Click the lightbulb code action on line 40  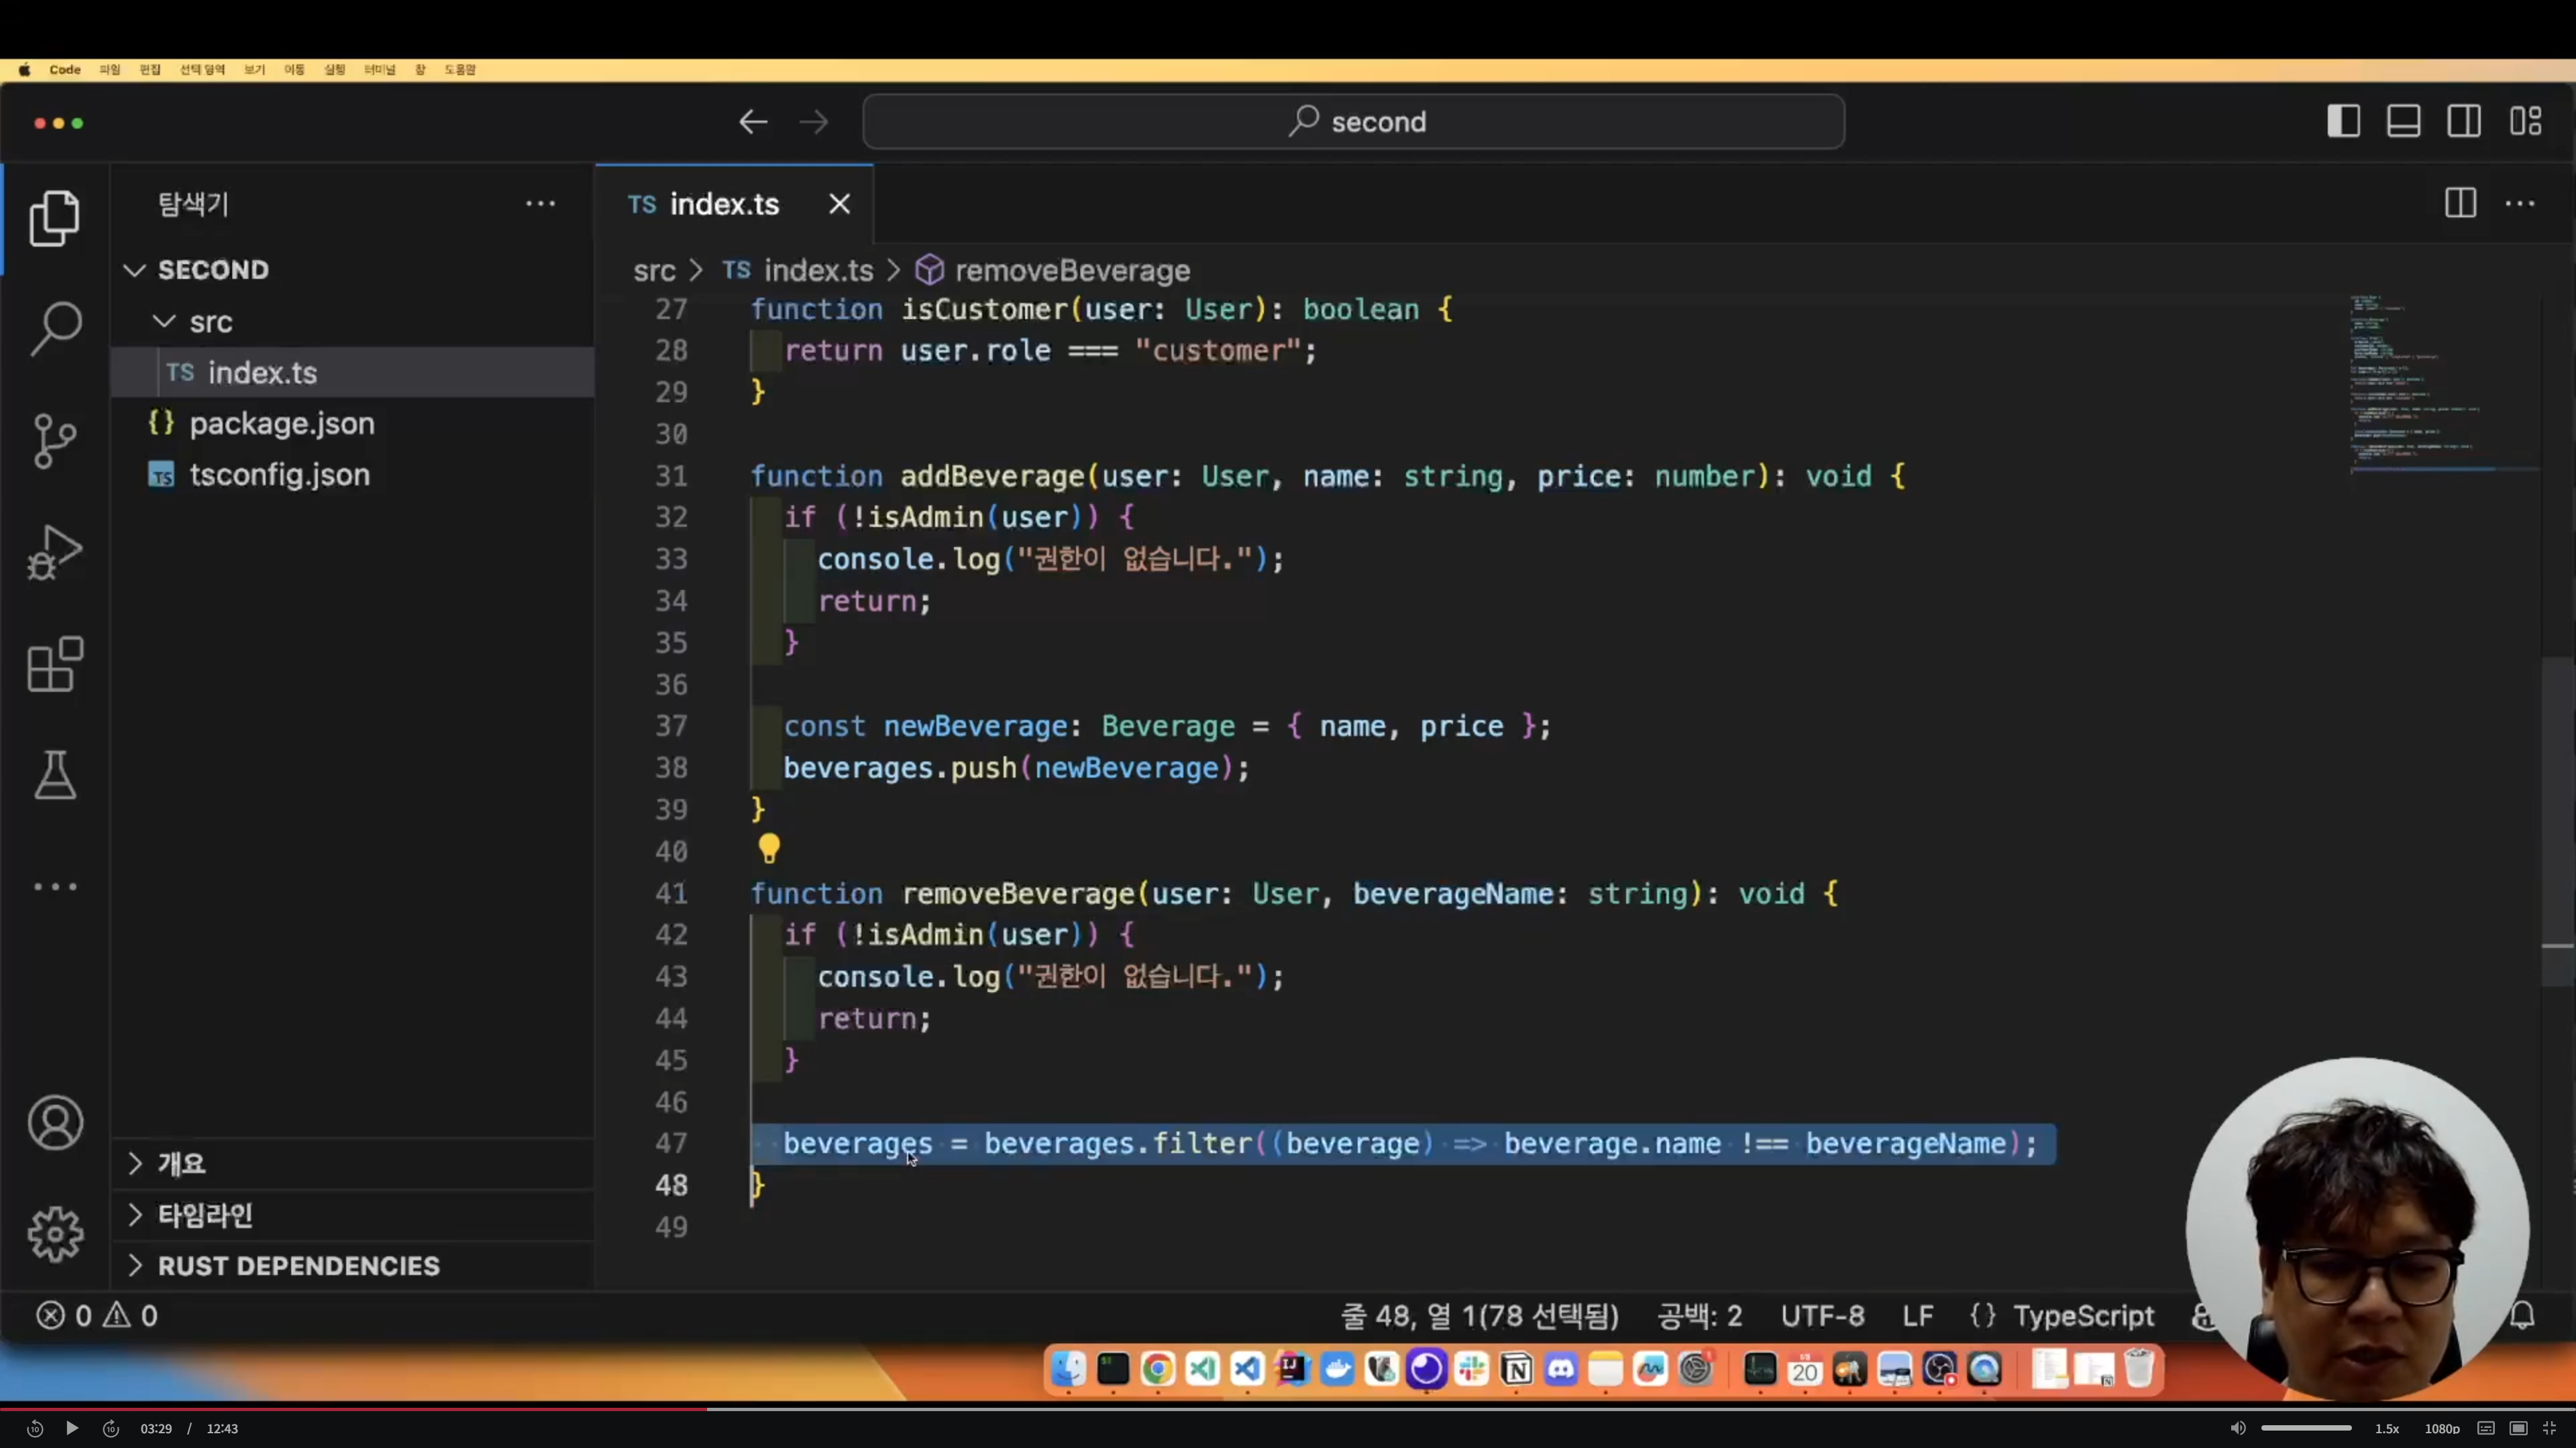[768, 849]
